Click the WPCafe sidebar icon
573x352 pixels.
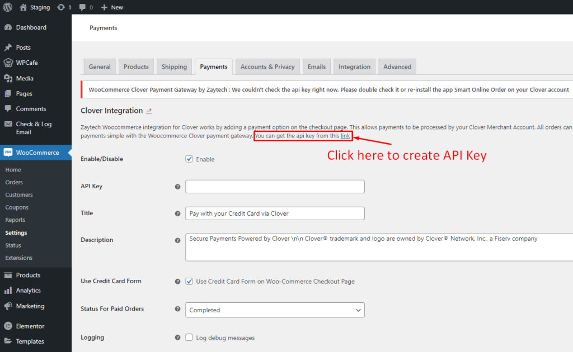[x=8, y=63]
